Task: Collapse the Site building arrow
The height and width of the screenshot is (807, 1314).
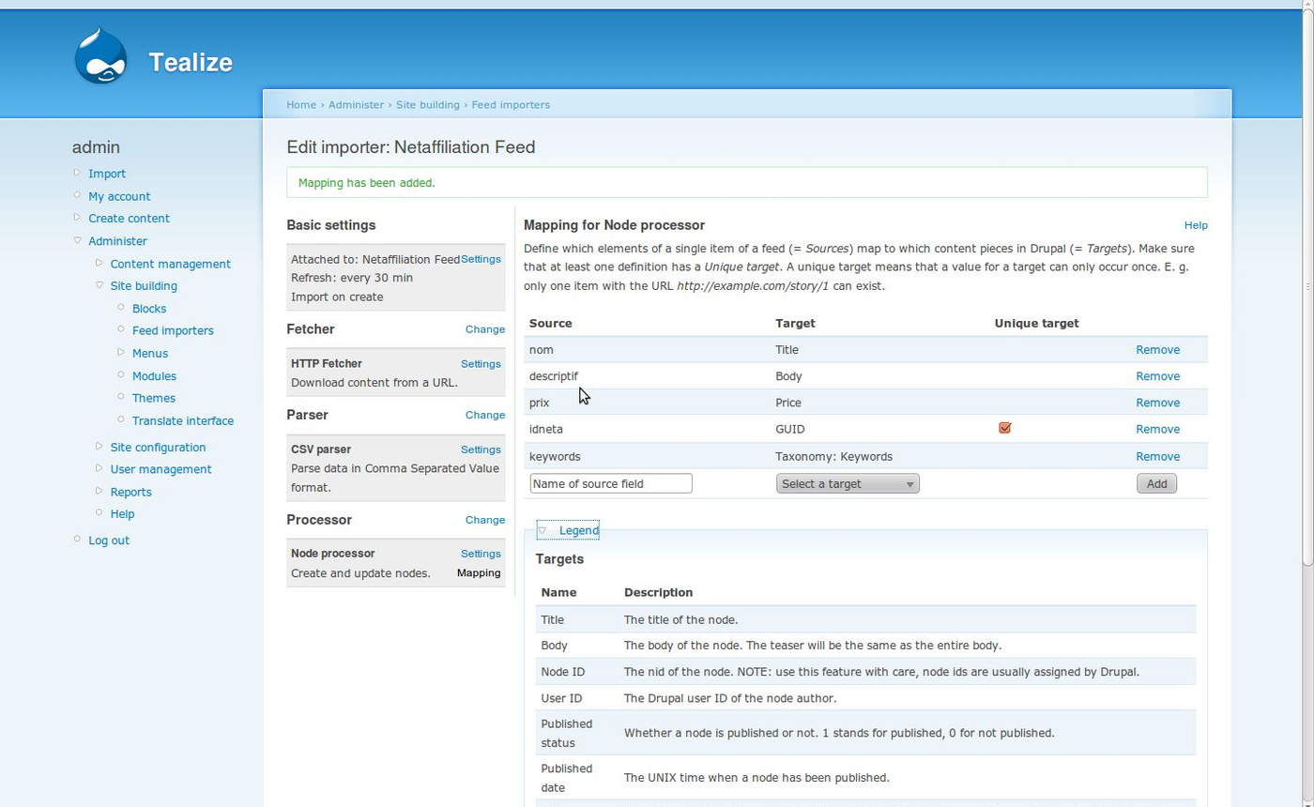Action: (x=99, y=285)
